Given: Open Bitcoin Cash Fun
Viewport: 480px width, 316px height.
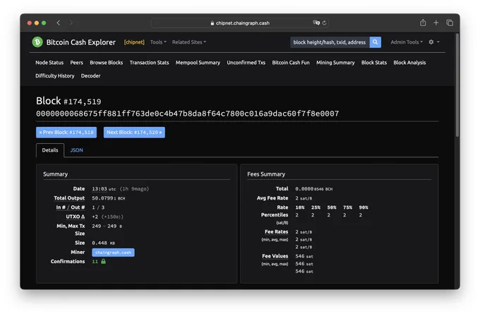Looking at the screenshot, I should (x=291, y=63).
